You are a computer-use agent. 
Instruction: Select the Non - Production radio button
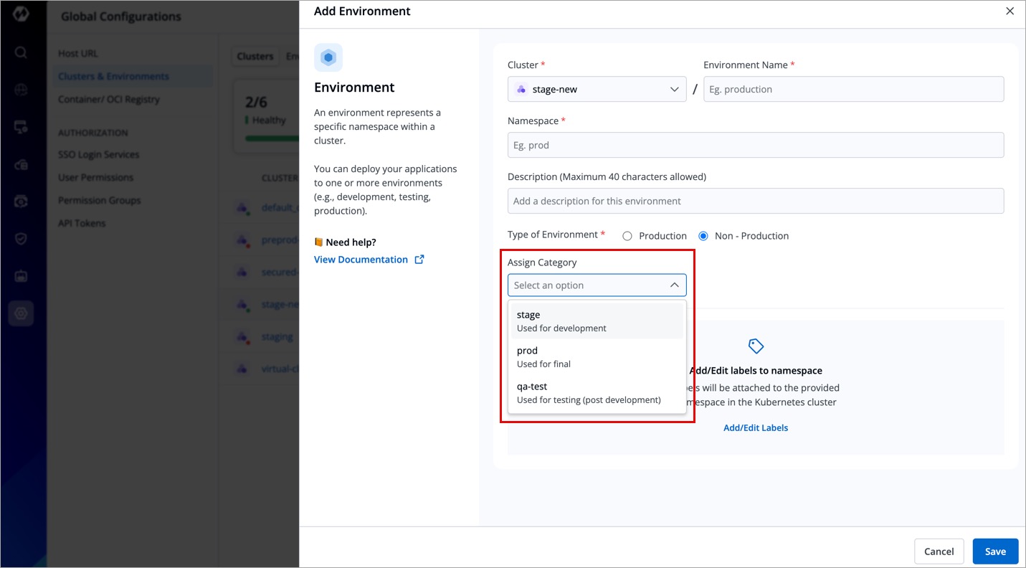(703, 236)
